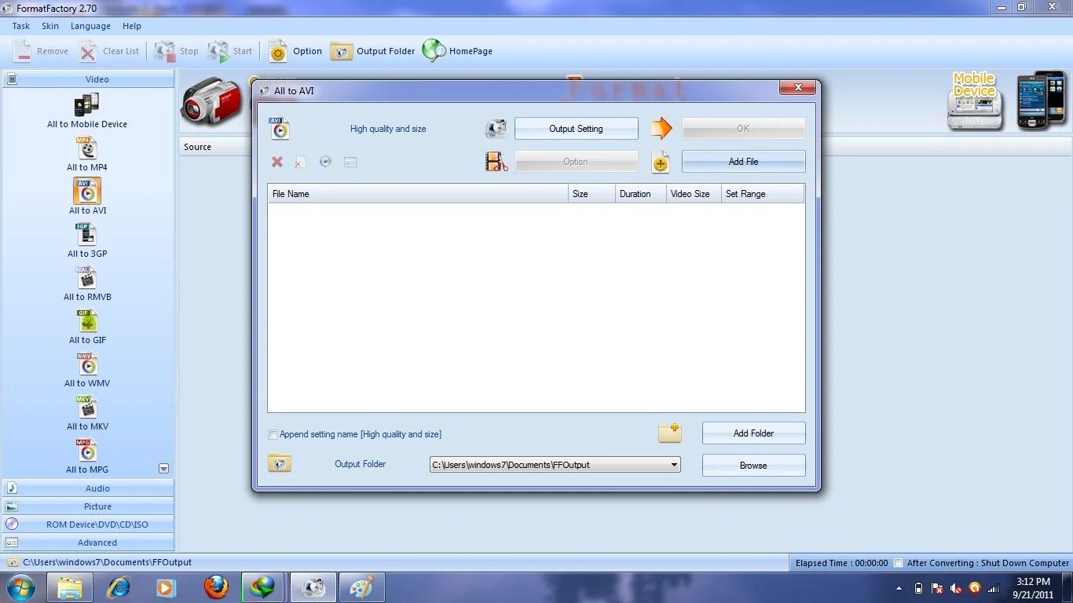This screenshot has width=1073, height=603.
Task: Click the Output Setting button
Action: (576, 129)
